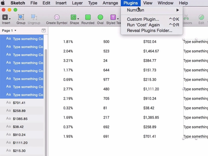Open the Insert dropdown arrow
The width and height of the screenshot is (208, 156).
10,19
